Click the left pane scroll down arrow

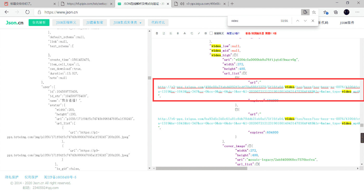(149, 168)
